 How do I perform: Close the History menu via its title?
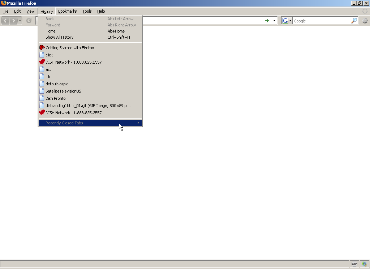(47, 11)
